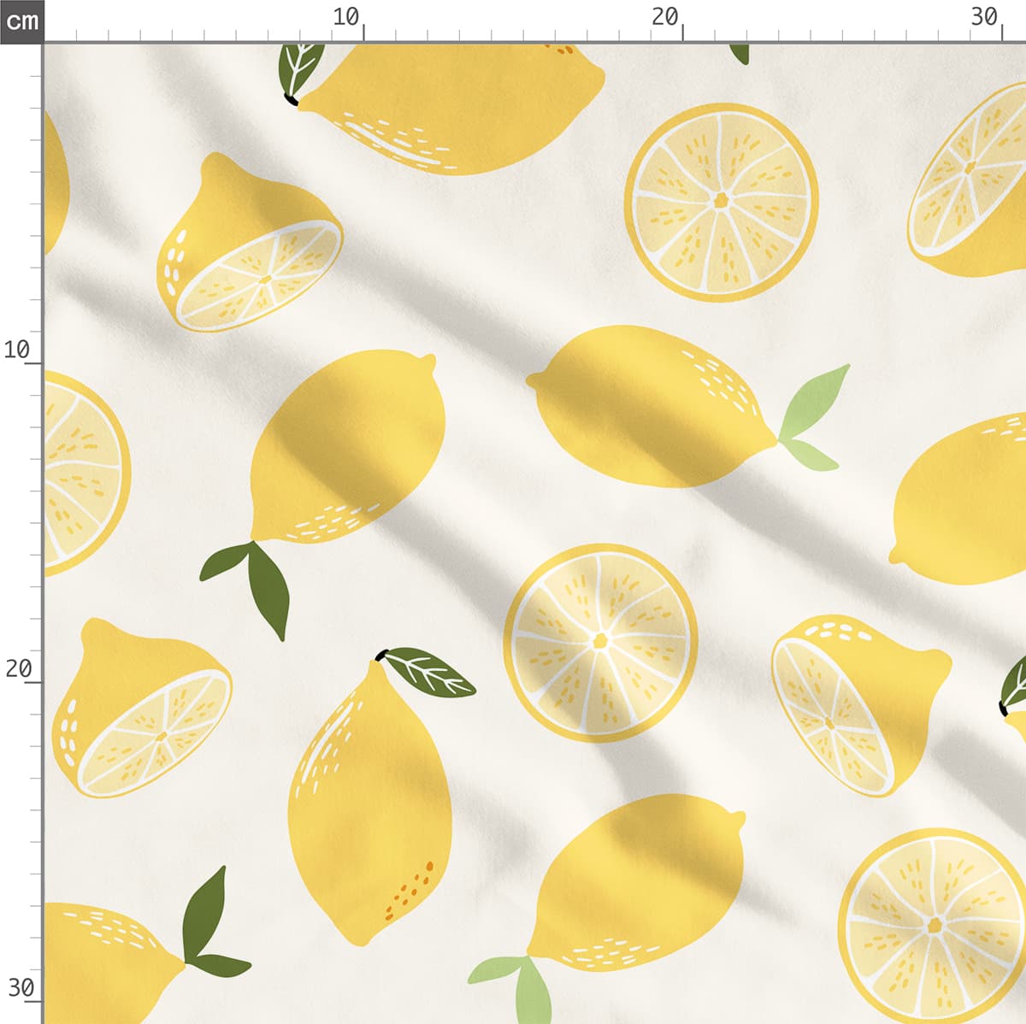Click the 20 mark on the top ruler

click(665, 17)
